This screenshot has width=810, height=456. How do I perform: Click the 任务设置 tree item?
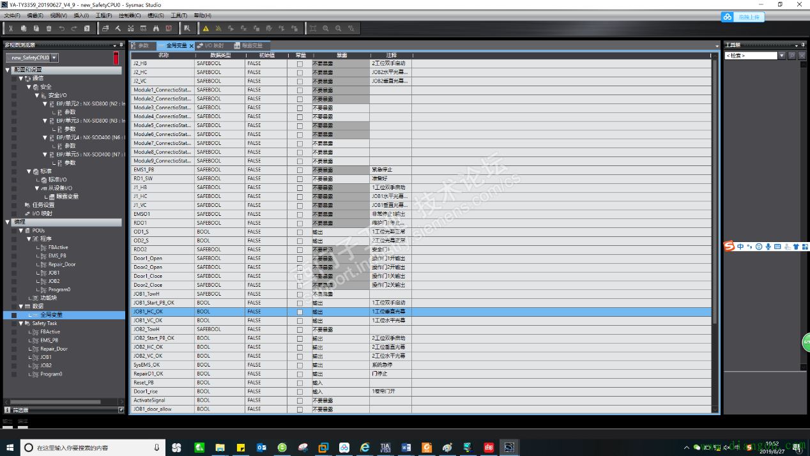(43, 205)
